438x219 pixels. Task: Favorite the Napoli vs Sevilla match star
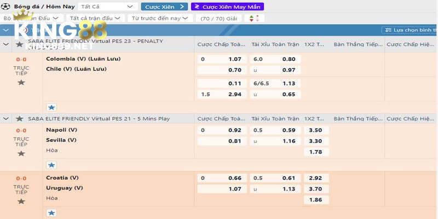click(21, 153)
